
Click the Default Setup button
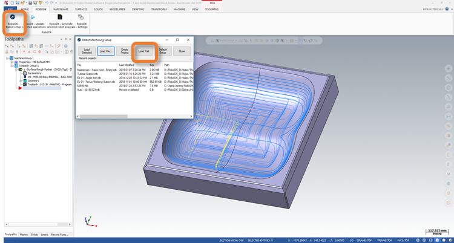(163, 51)
